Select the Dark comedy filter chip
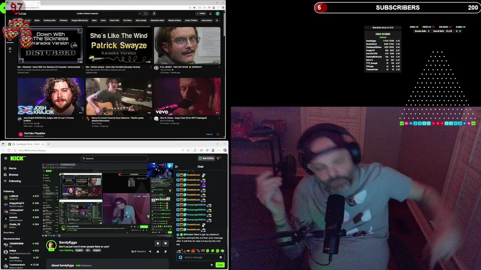This screenshot has height=270, width=481. 141,20
